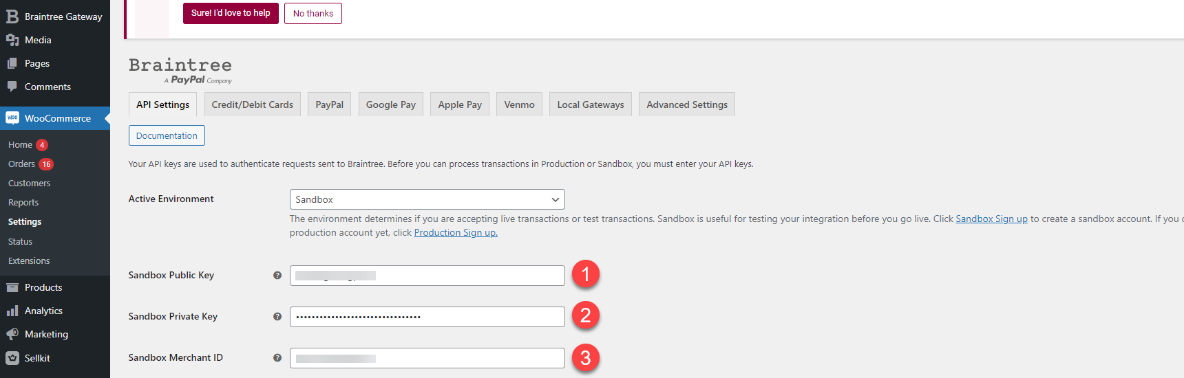
Task: Go to Pages in the sidebar
Action: click(55, 63)
